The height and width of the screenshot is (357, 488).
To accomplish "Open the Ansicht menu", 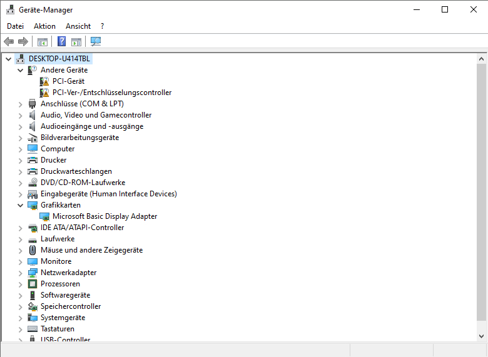I will [x=78, y=26].
